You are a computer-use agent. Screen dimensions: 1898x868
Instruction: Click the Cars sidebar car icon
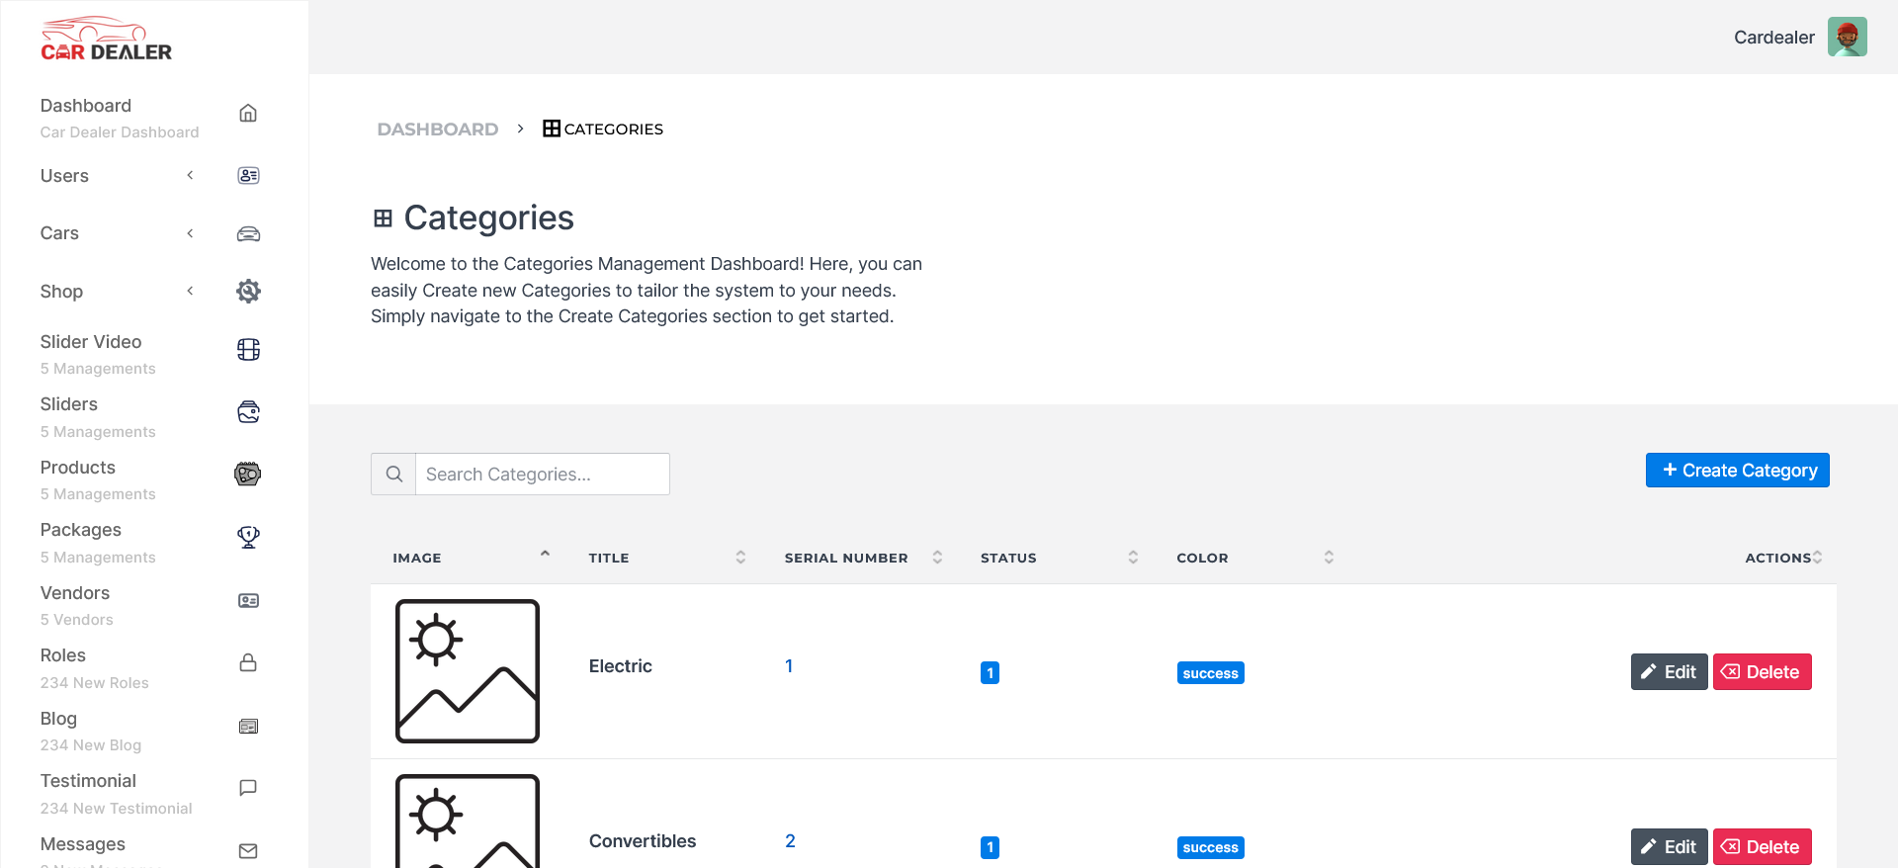tap(248, 234)
